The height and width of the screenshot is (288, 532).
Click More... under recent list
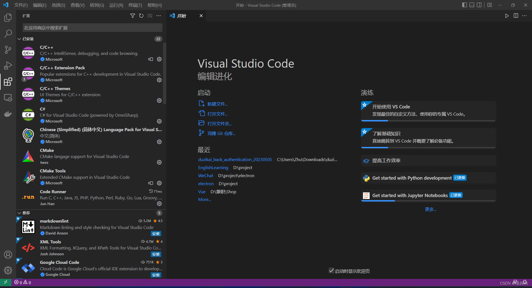tap(204, 200)
